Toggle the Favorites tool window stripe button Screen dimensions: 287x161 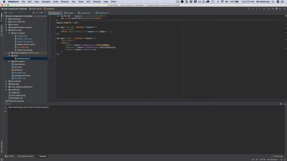click(x=1, y=147)
